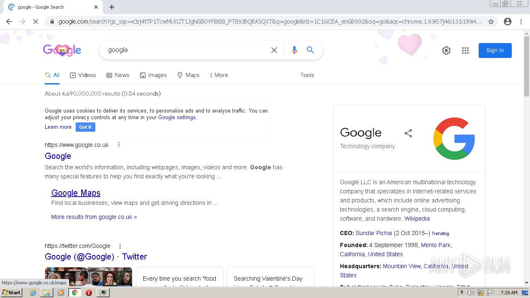This screenshot has height=298, width=530.
Task: Click the Chrome forward arrow
Action: [x=22, y=22]
